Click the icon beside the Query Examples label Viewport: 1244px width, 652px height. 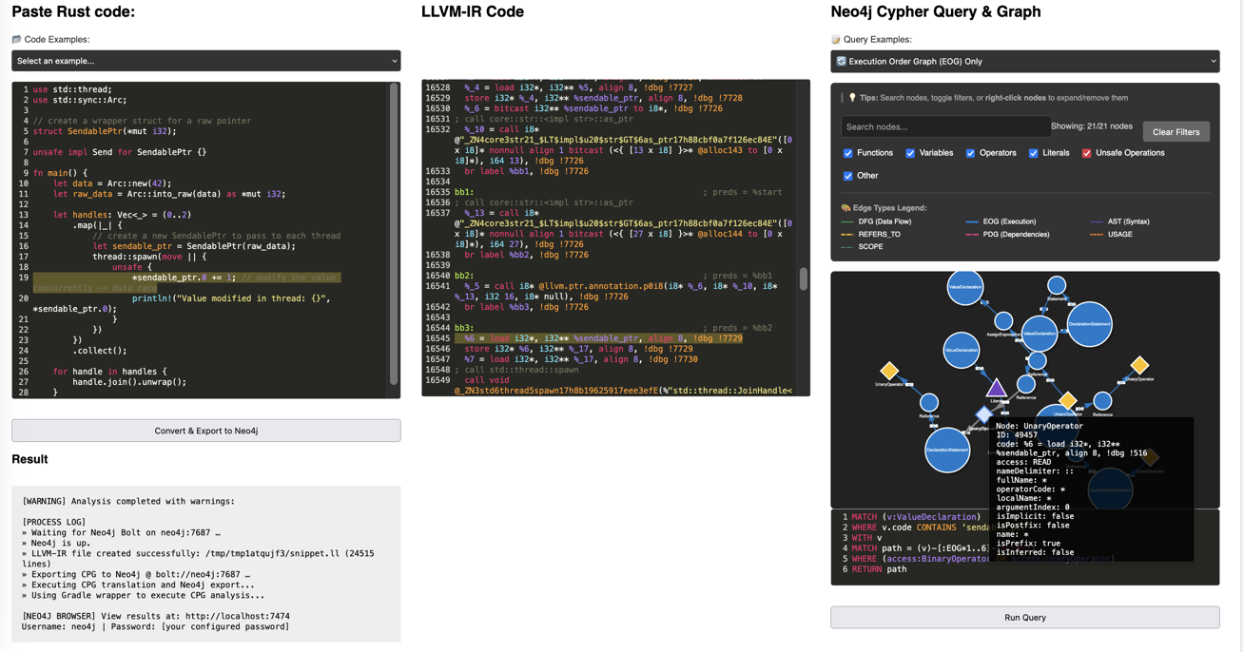point(838,40)
